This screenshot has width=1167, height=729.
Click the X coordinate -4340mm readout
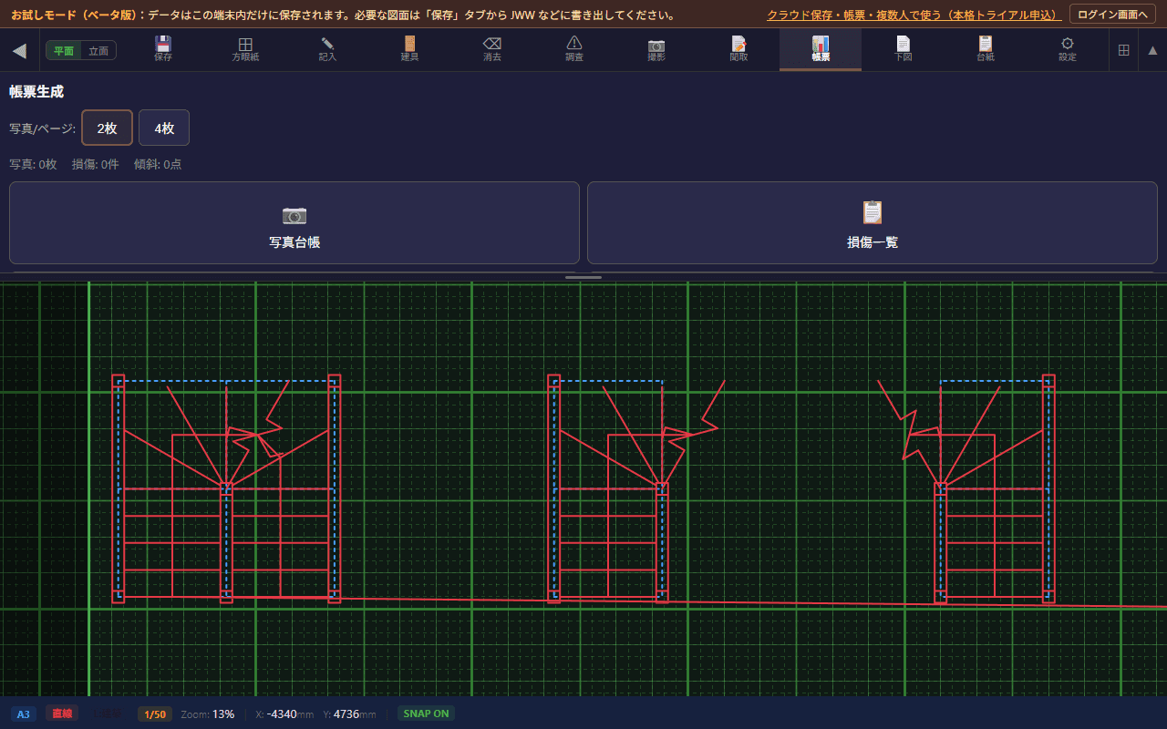point(284,714)
